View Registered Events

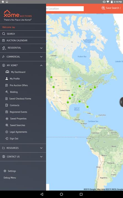coord(19,112)
